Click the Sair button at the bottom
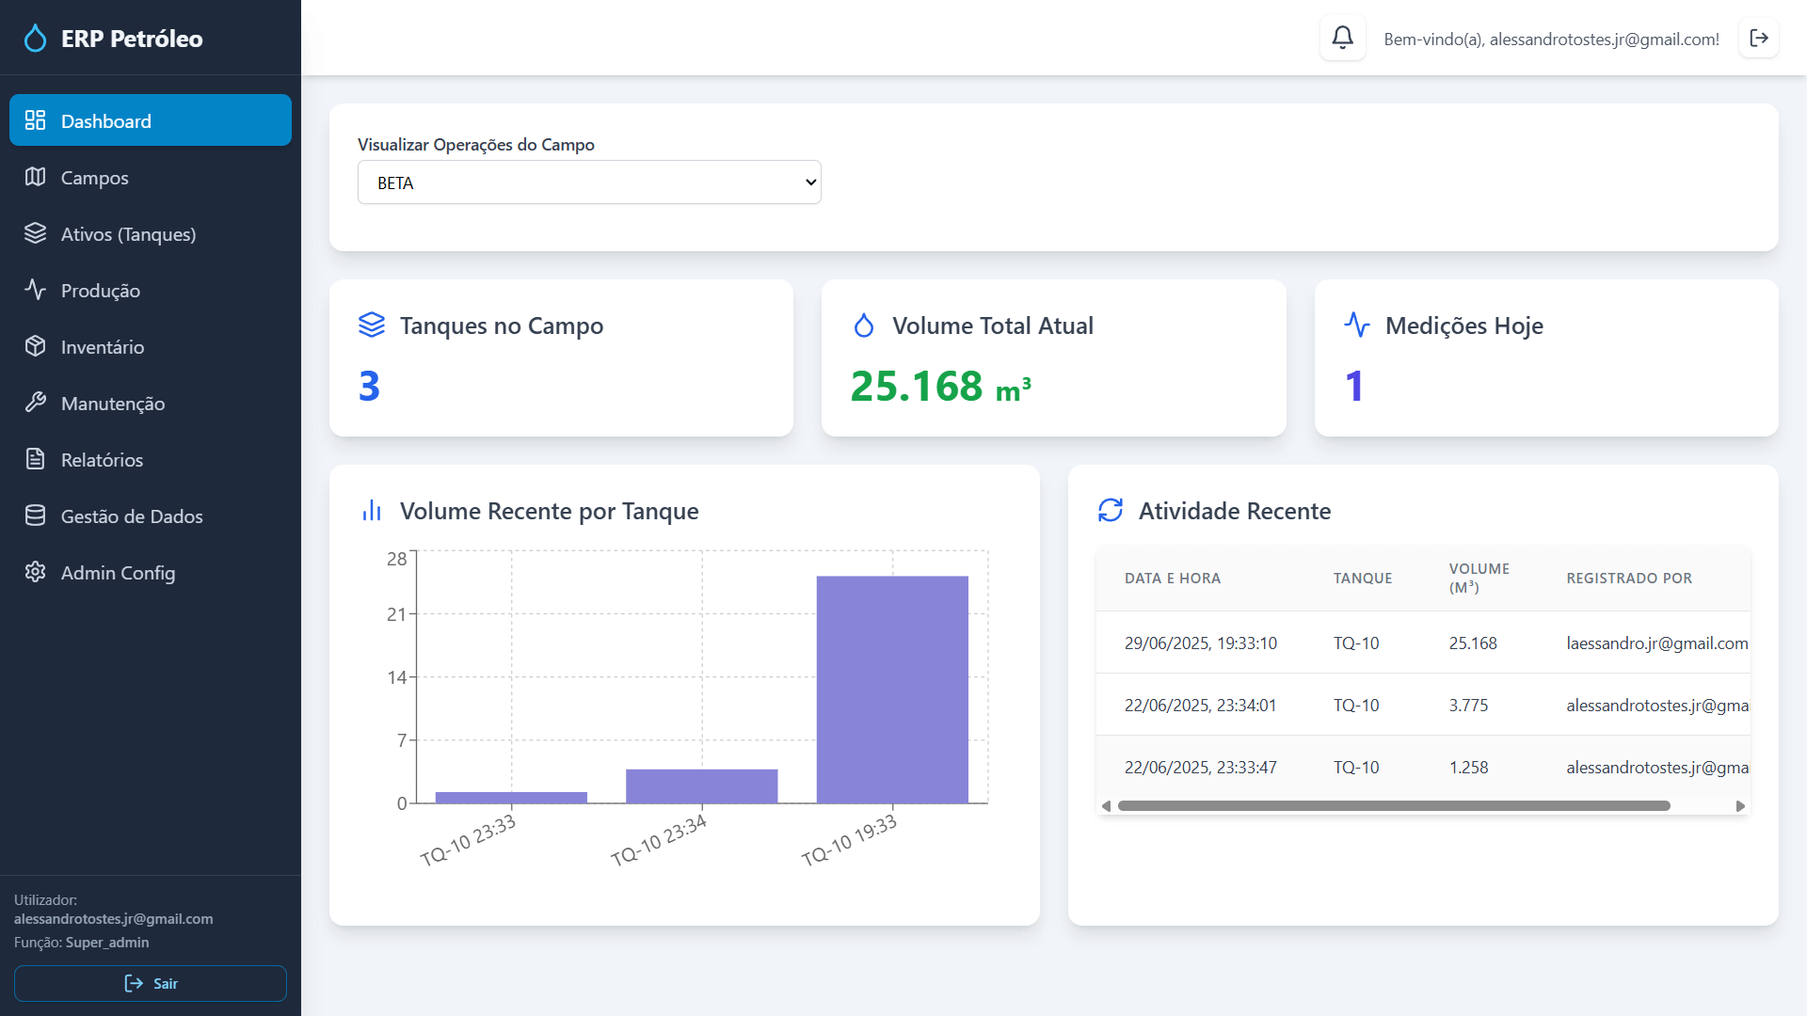Image resolution: width=1807 pixels, height=1016 pixels. point(151,983)
